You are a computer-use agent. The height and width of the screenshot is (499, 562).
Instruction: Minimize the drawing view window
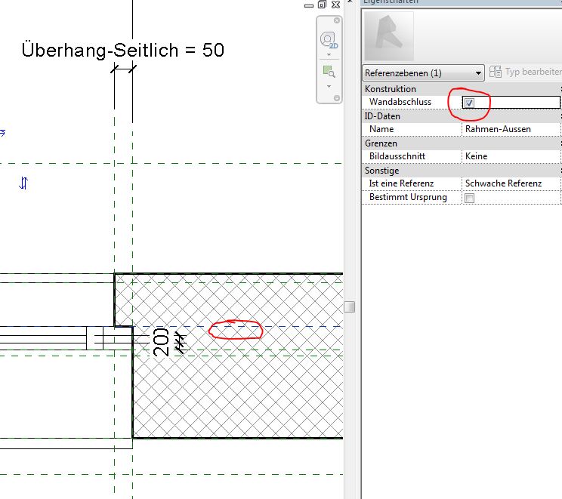coord(309,5)
